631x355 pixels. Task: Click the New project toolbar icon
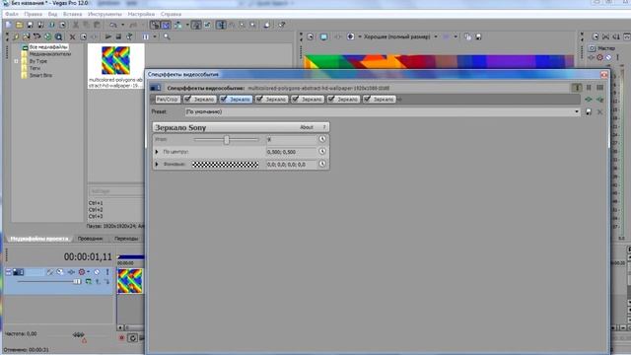[9, 25]
